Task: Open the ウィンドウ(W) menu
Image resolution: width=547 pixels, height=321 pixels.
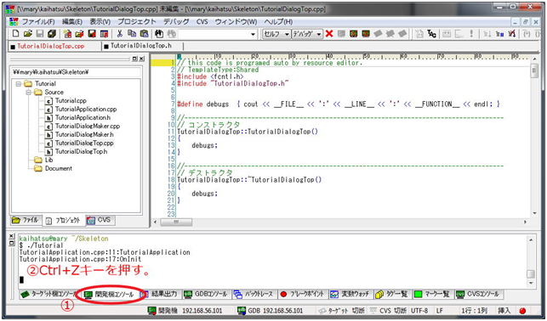Action: [x=236, y=21]
